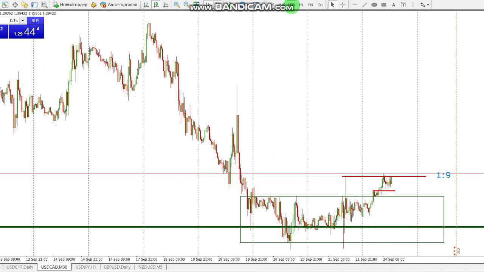Switch chart to line chart type
The image size is (484, 272).
pos(166,5)
